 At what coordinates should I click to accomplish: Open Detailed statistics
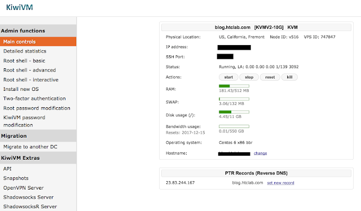25,51
